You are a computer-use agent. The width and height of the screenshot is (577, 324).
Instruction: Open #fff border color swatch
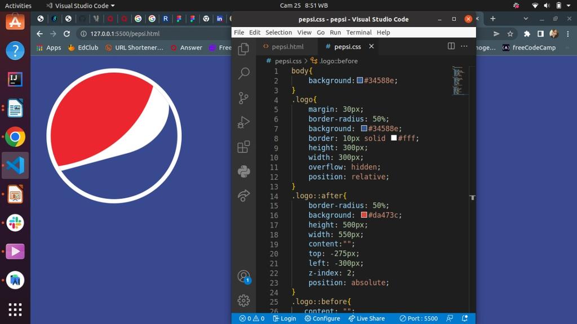pyautogui.click(x=394, y=138)
